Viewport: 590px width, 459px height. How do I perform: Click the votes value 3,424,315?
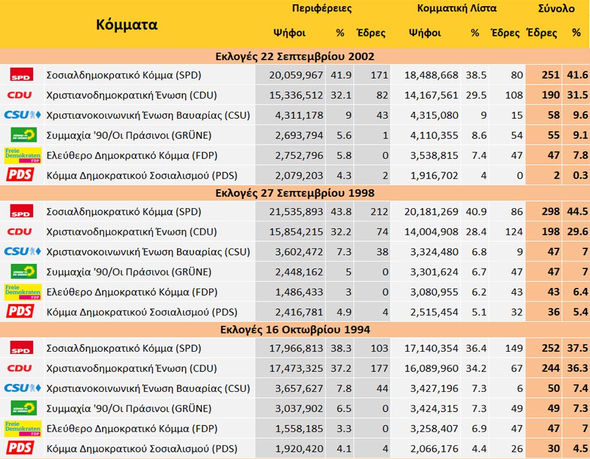(434, 409)
